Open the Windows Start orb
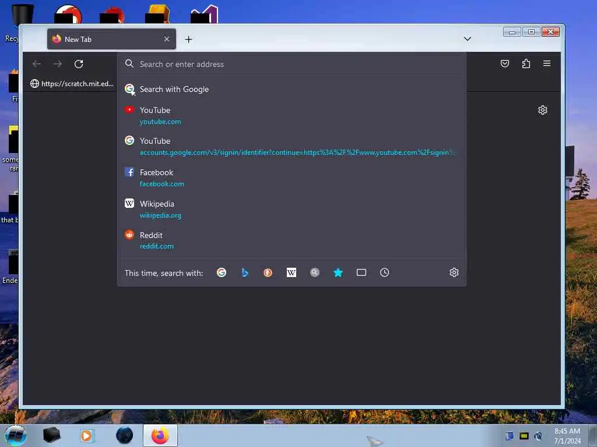Viewport: 597px width, 447px height. coord(16,435)
